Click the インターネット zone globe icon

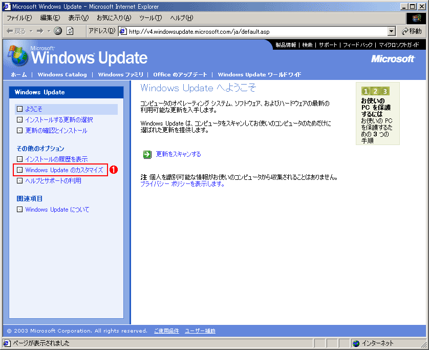tap(356, 343)
